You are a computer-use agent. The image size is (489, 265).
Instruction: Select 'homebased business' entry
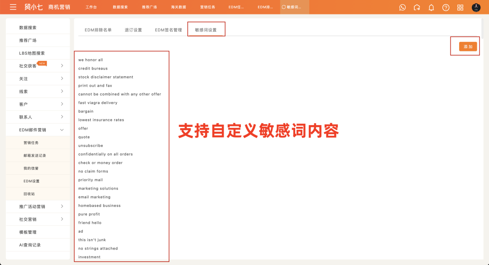coord(100,205)
